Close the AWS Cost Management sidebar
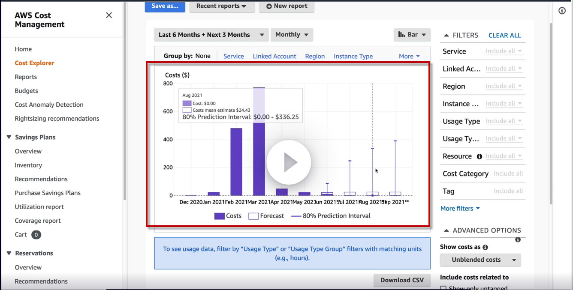Screen dimensions: 573x290 click(109, 15)
